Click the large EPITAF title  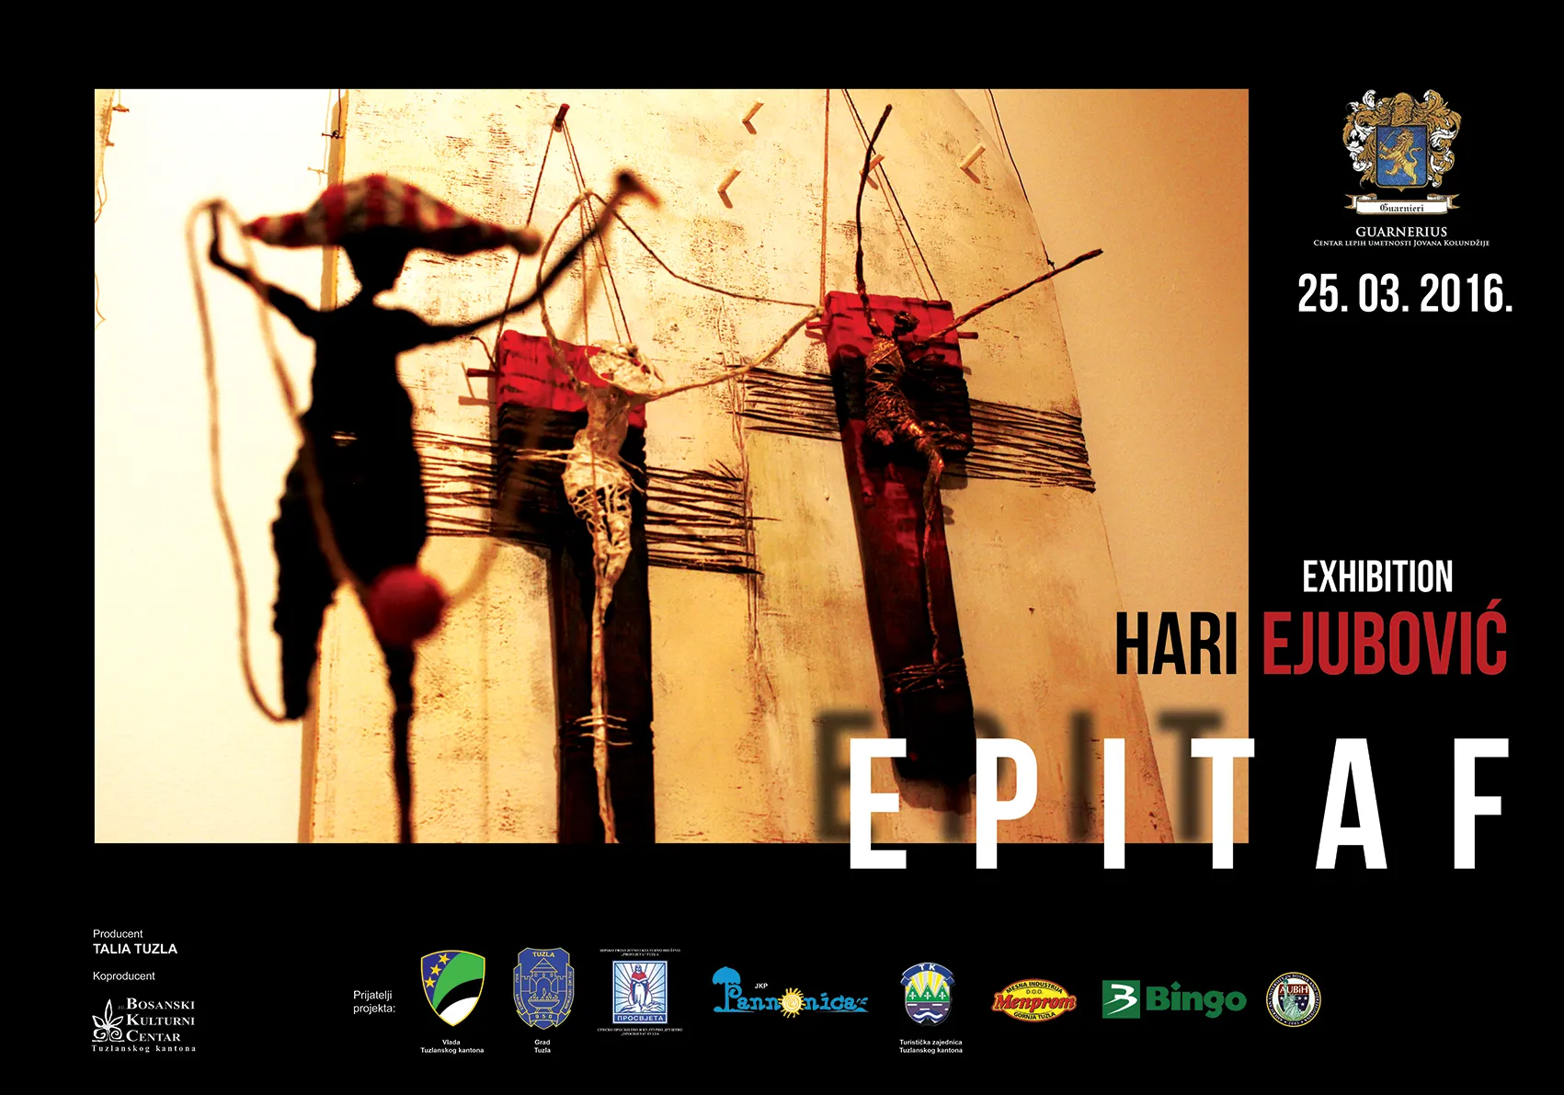pos(1177,804)
